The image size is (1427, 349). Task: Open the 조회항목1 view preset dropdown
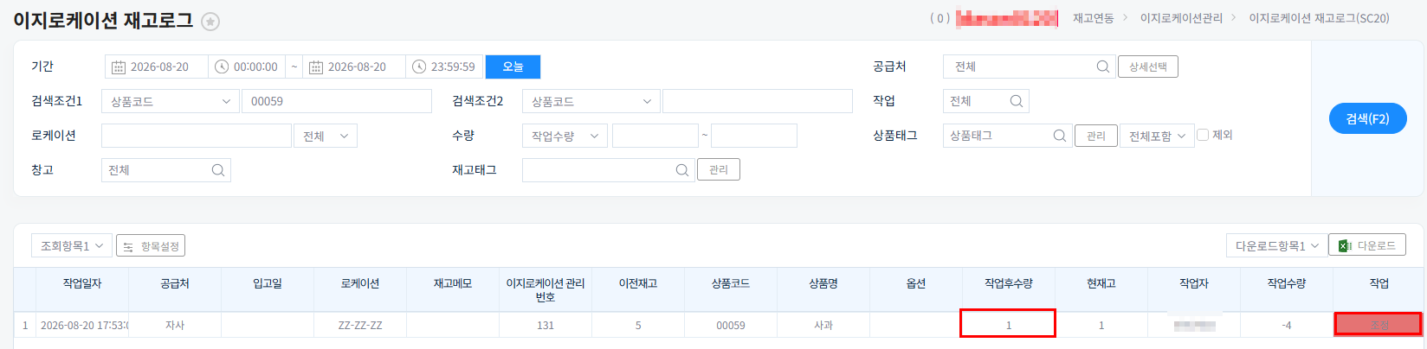pyautogui.click(x=72, y=246)
